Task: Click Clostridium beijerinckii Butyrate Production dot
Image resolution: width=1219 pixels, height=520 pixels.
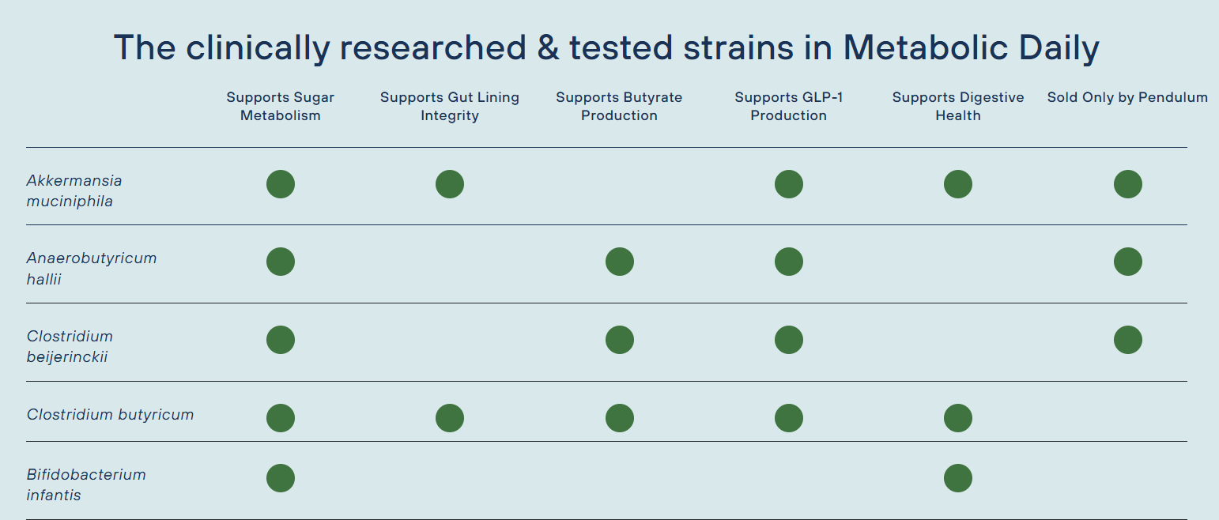Action: pyautogui.click(x=619, y=340)
